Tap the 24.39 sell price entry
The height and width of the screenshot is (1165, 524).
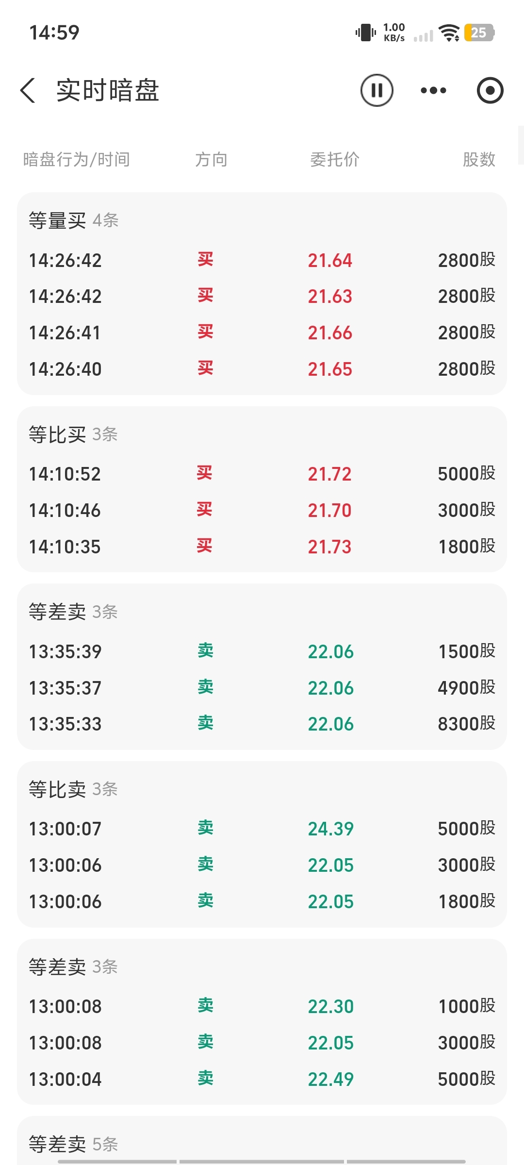[330, 829]
